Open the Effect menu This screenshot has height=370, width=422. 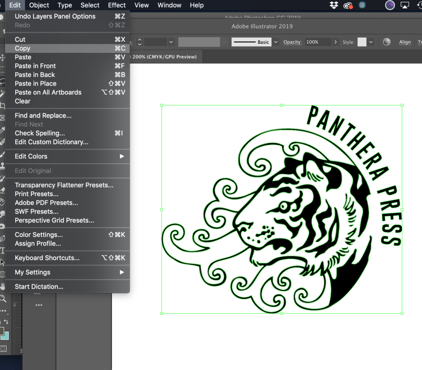coord(117,5)
